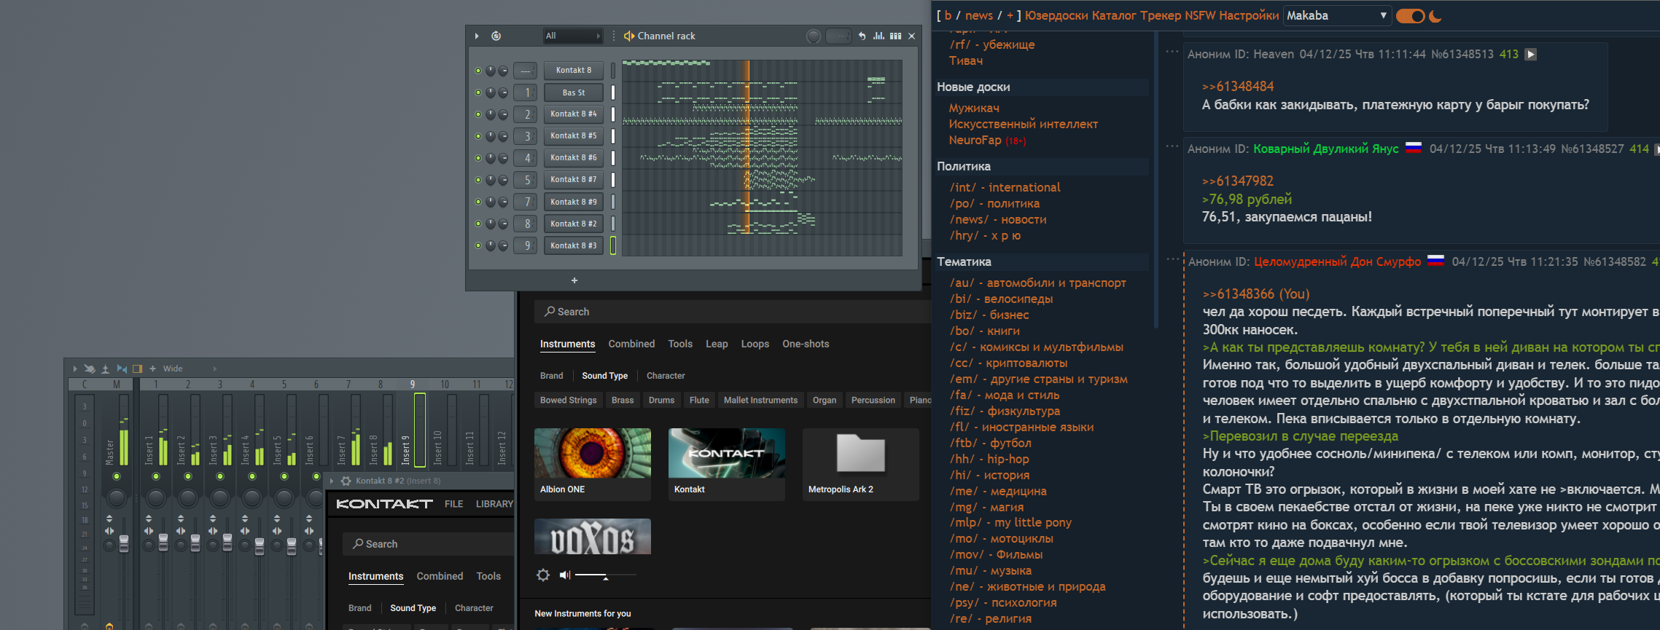Click the Kontakt 8 #5 channel button

[x=573, y=135]
